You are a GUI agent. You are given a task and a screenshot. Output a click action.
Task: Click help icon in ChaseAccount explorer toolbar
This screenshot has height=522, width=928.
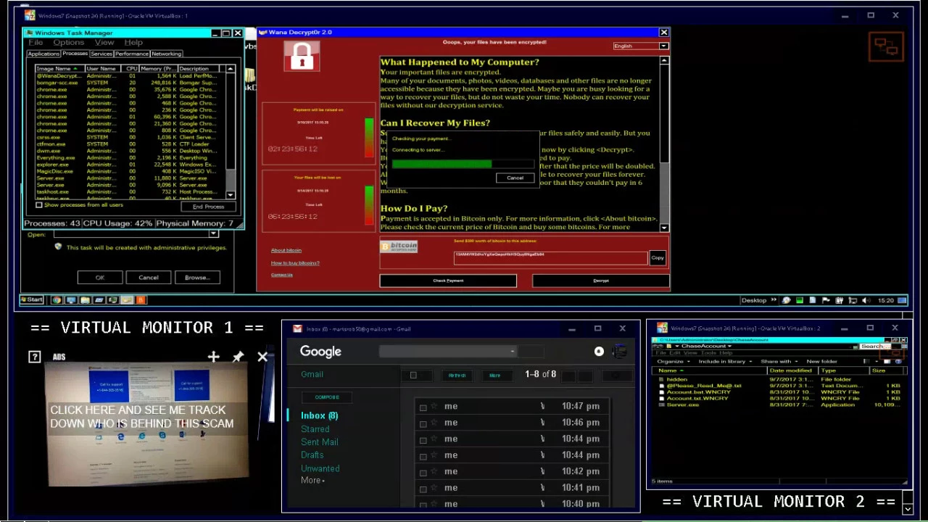[x=900, y=361]
